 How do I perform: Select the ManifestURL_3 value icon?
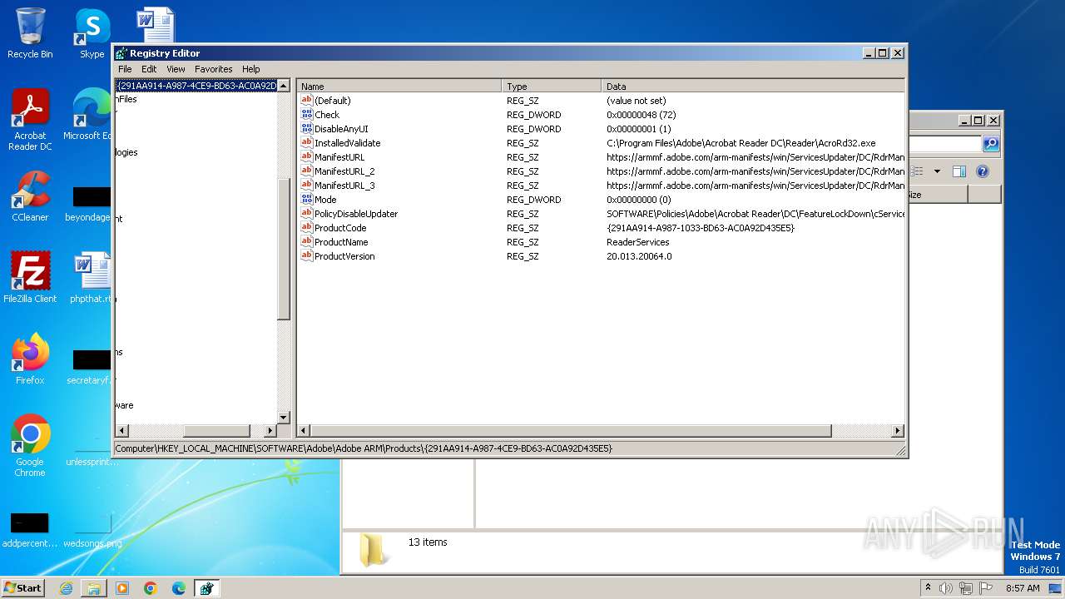point(306,186)
